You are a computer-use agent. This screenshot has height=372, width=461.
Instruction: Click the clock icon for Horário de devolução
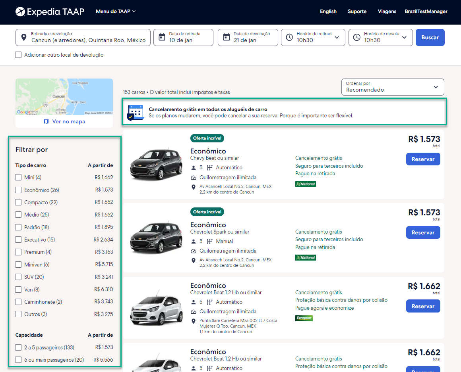point(356,37)
